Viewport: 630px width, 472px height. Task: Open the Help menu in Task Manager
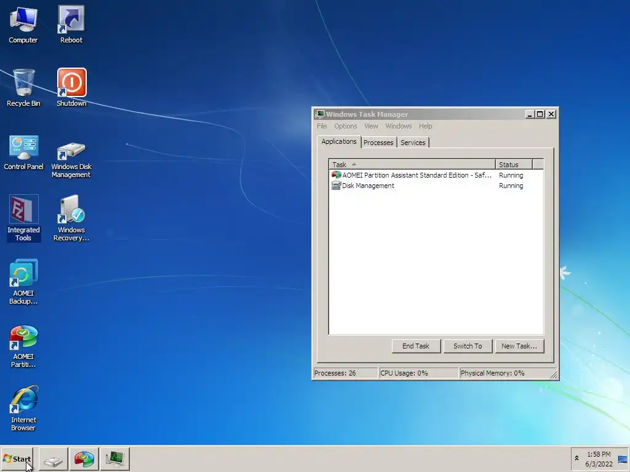(426, 126)
